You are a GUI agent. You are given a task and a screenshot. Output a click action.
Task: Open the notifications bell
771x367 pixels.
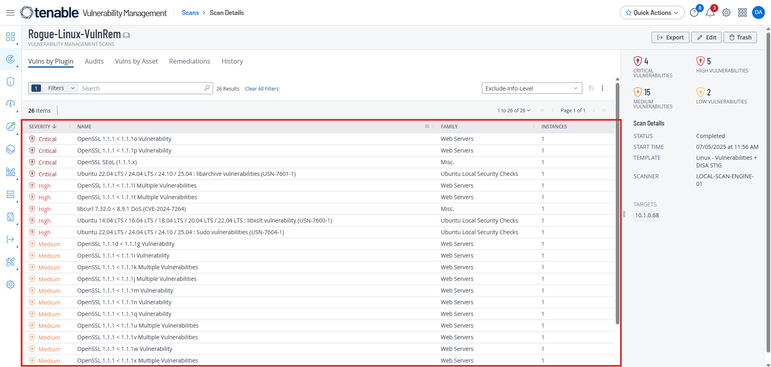point(710,12)
